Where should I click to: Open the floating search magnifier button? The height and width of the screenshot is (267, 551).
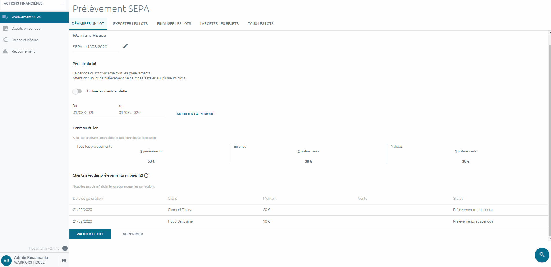(542, 255)
